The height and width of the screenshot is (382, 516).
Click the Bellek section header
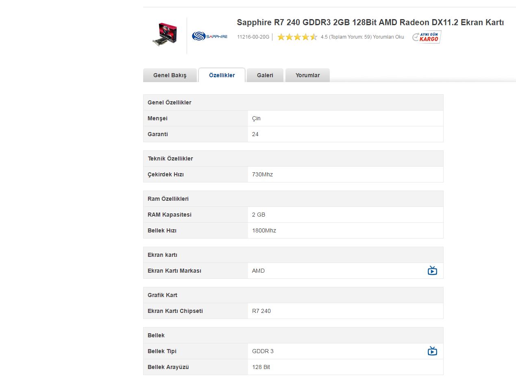coord(293,335)
